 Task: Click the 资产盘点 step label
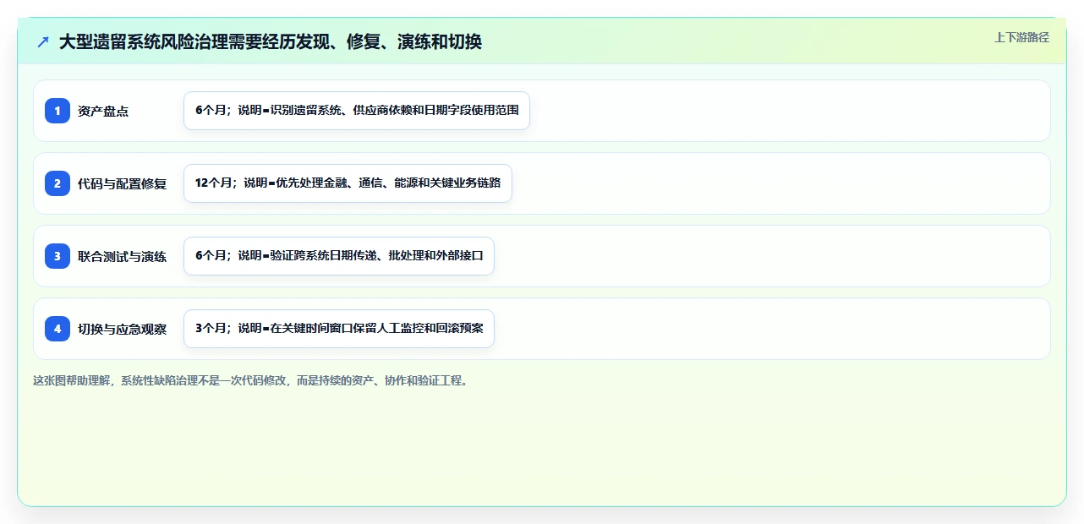pyautogui.click(x=103, y=111)
